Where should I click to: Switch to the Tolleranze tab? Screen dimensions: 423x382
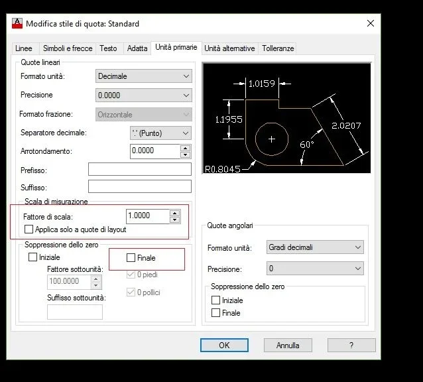coord(277,48)
